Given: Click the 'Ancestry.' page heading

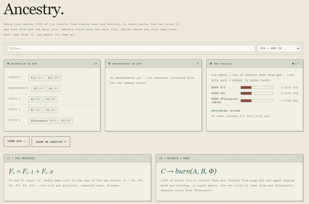Looking at the screenshot, I should [x=33, y=9].
